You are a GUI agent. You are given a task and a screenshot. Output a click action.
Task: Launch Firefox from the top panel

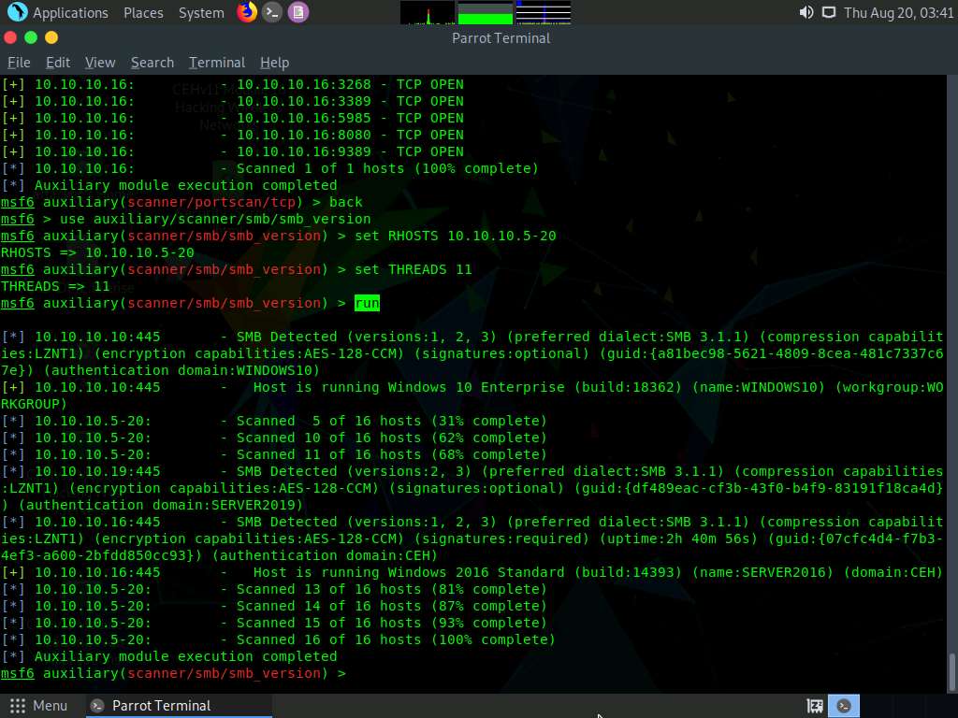[247, 11]
